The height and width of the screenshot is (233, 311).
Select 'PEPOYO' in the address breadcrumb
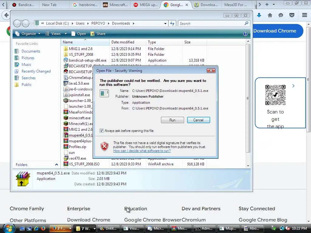click(98, 23)
